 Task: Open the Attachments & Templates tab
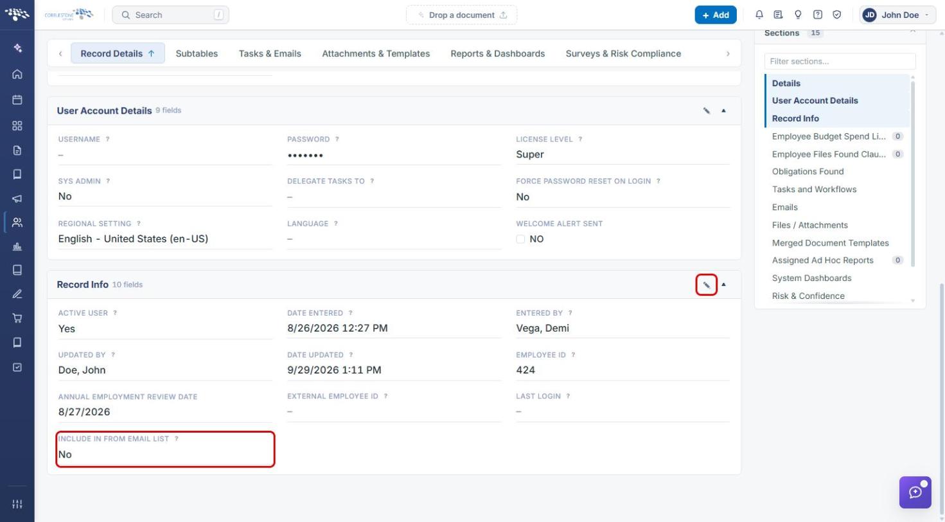[x=376, y=53]
